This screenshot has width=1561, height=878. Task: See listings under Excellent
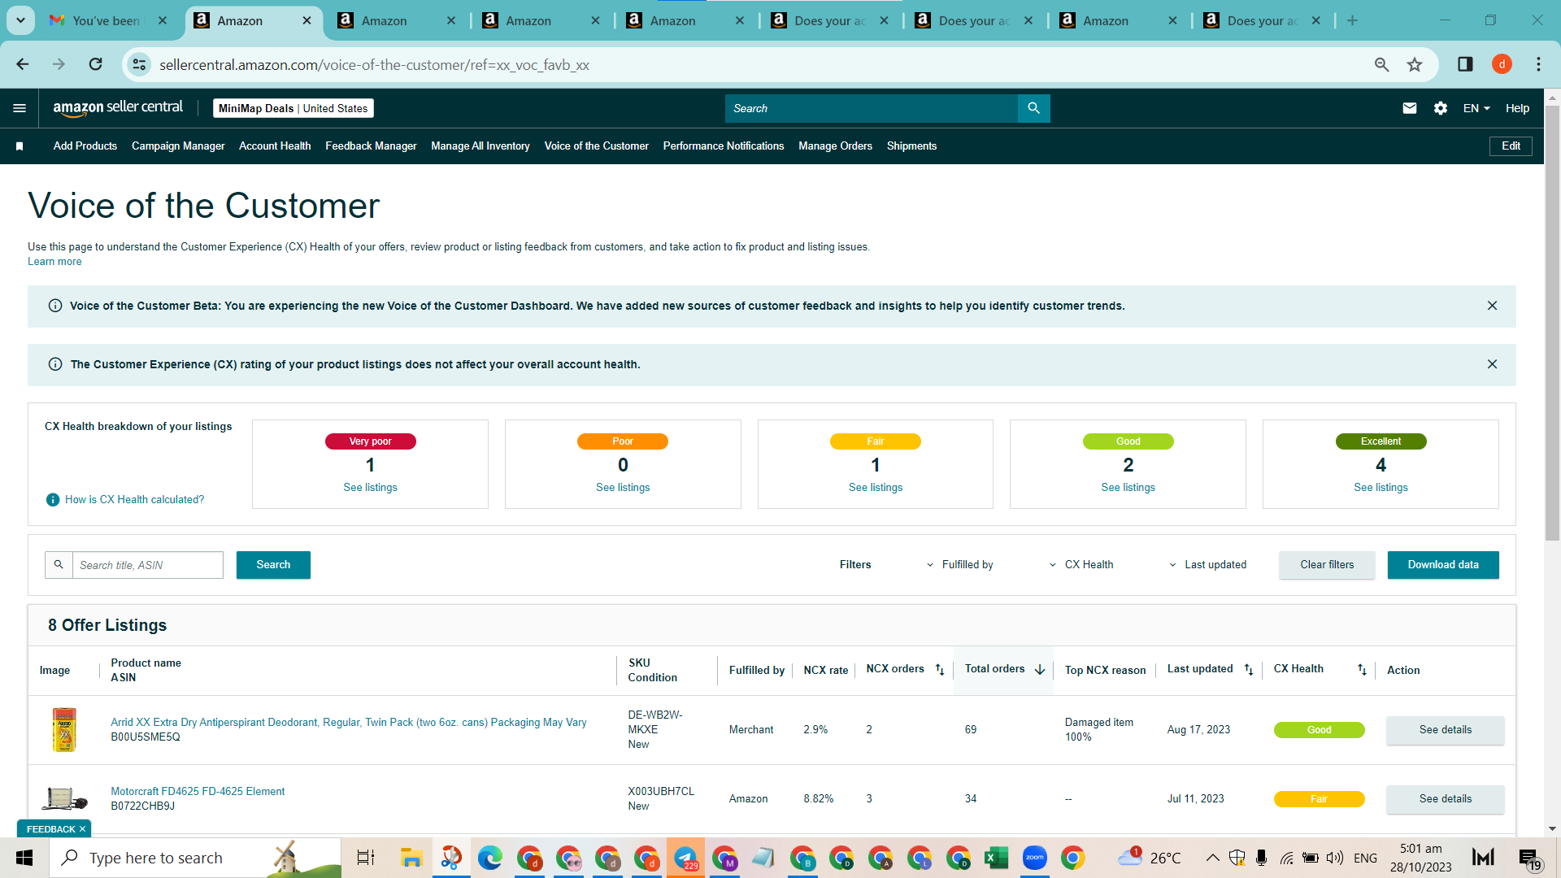click(1381, 488)
